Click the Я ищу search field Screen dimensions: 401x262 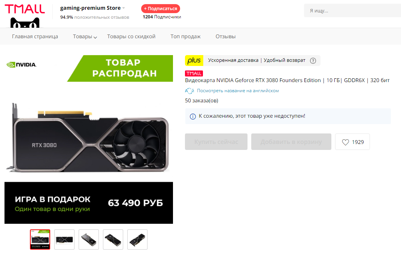[352, 11]
